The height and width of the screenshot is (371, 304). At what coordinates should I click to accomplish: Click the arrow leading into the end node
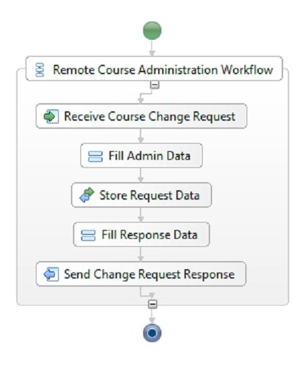click(152, 316)
